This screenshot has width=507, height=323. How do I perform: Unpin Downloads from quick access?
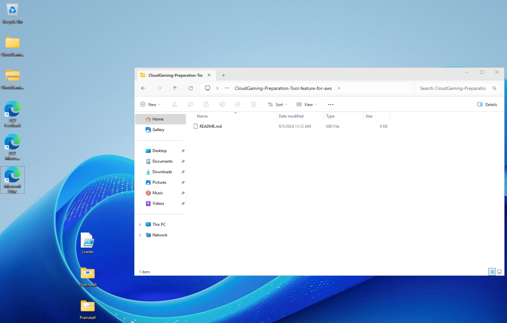pyautogui.click(x=183, y=172)
